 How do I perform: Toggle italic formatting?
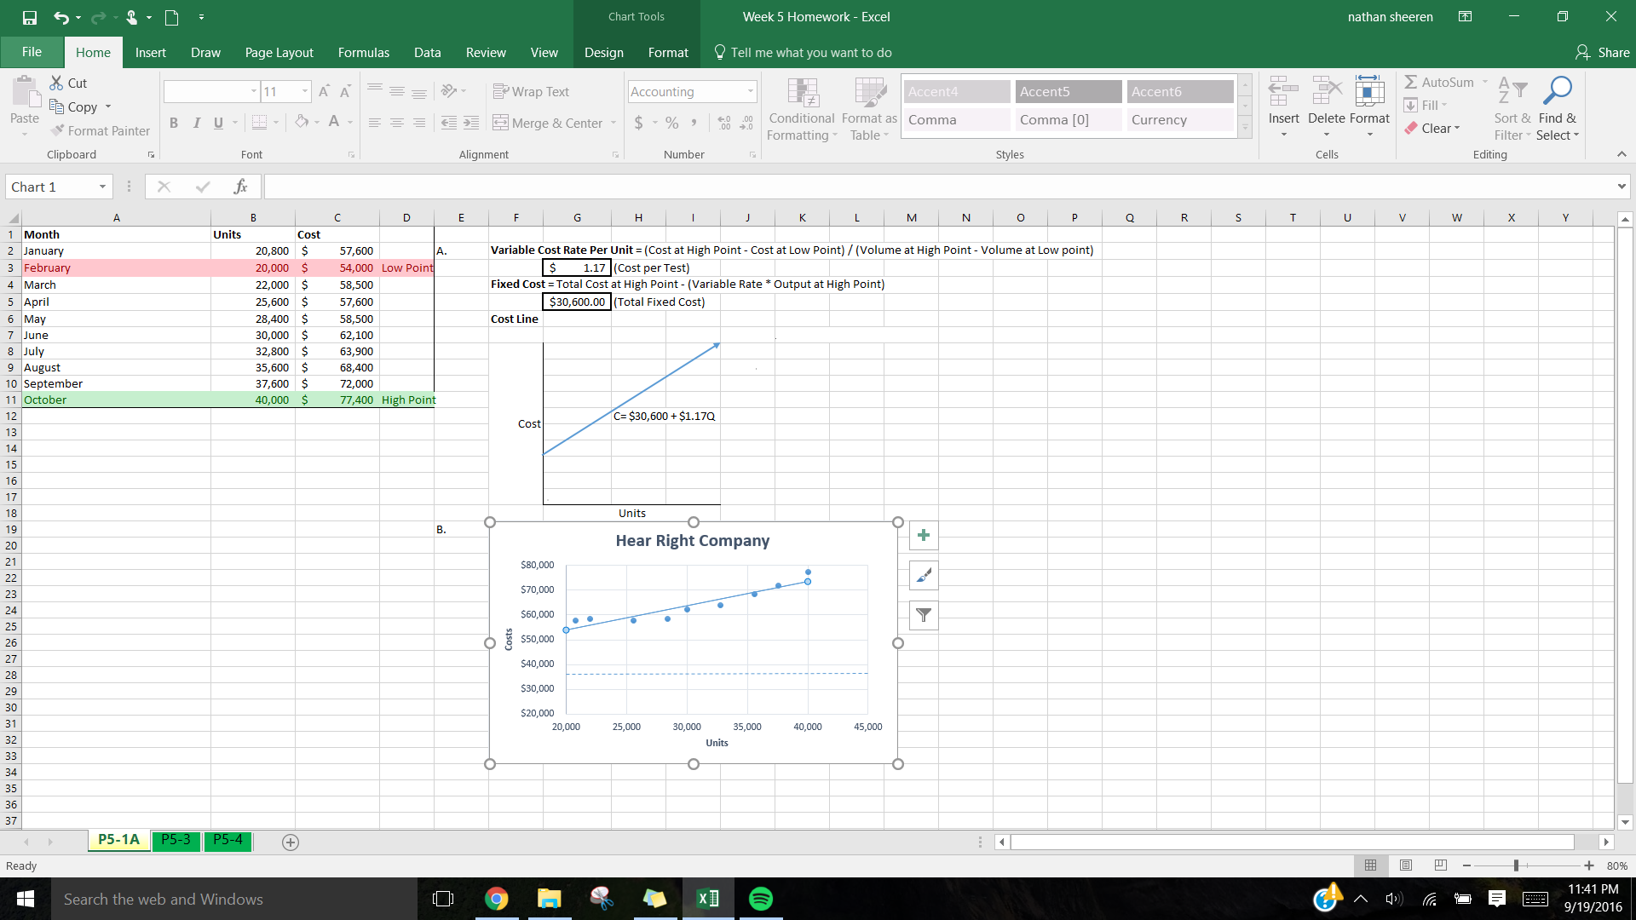pos(196,123)
